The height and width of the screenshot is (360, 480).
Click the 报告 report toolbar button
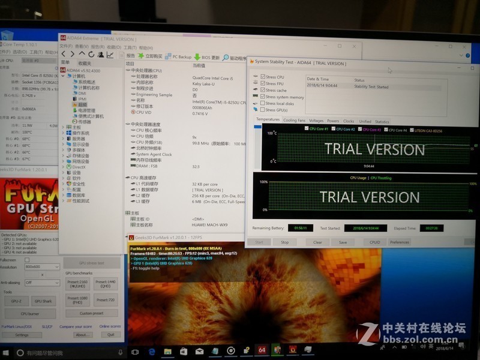point(128,56)
